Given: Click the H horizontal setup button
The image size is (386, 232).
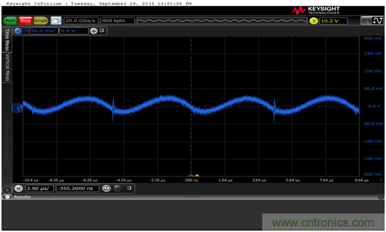Looking at the screenshot, I should [x=19, y=188].
